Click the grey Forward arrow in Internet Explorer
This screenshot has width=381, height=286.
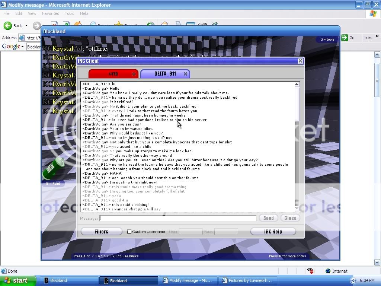(37, 26)
